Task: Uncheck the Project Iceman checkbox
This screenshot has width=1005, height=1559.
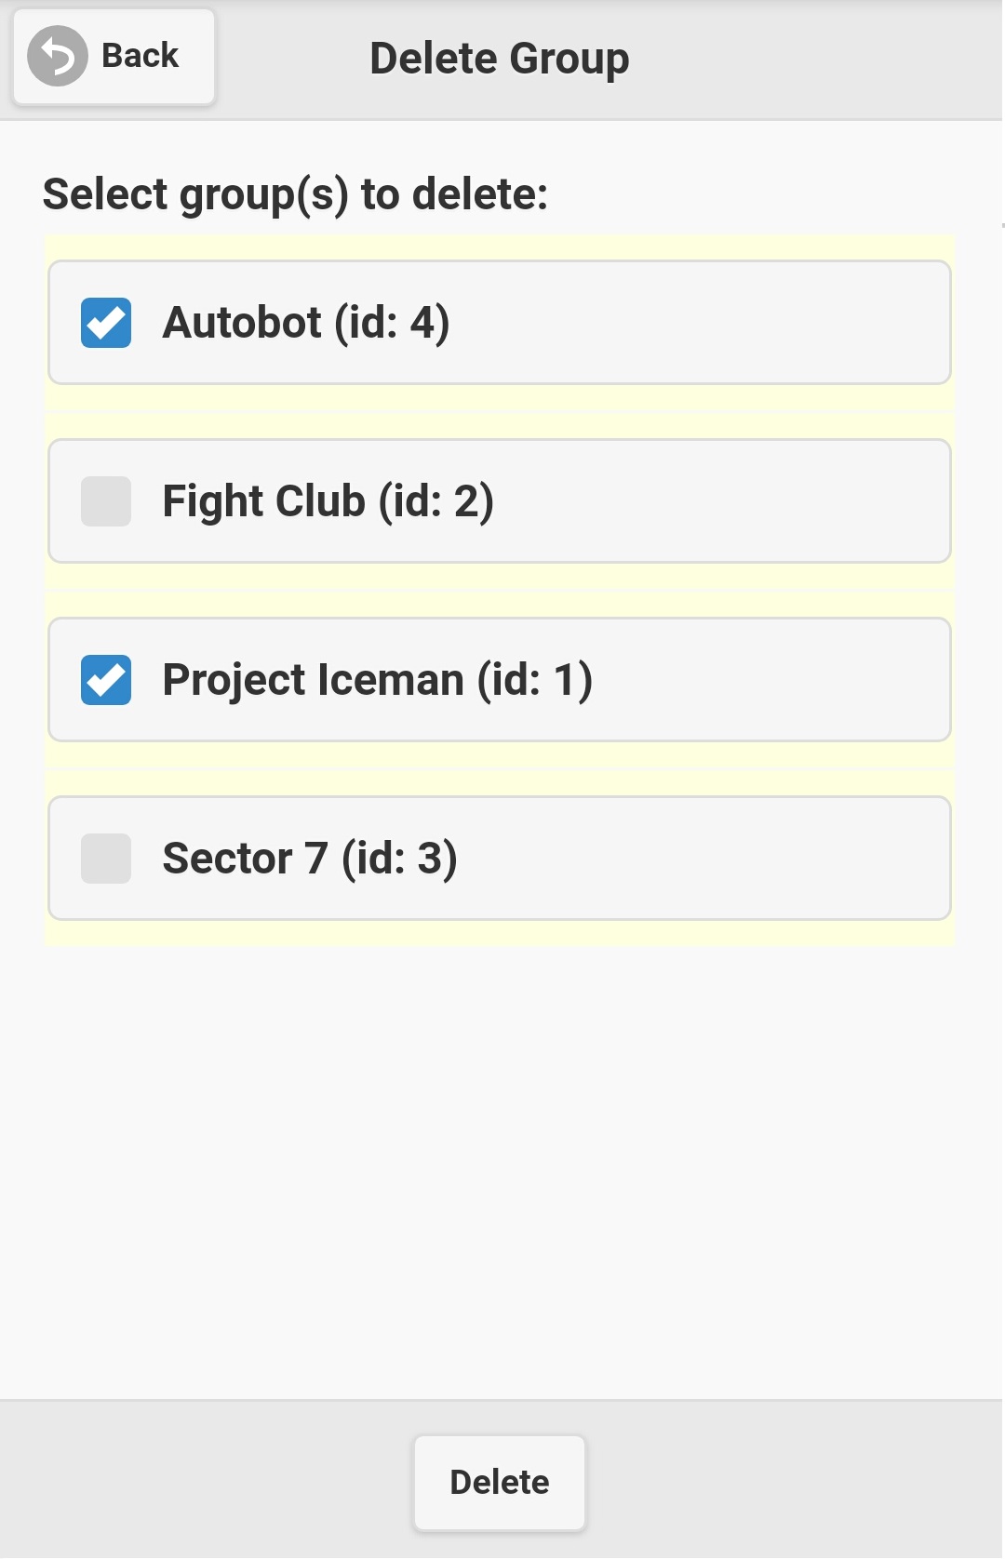Action: [x=106, y=680]
